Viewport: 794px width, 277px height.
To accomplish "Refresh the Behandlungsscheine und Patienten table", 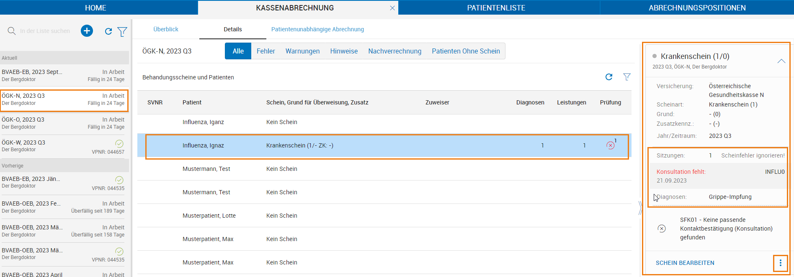I will click(609, 77).
